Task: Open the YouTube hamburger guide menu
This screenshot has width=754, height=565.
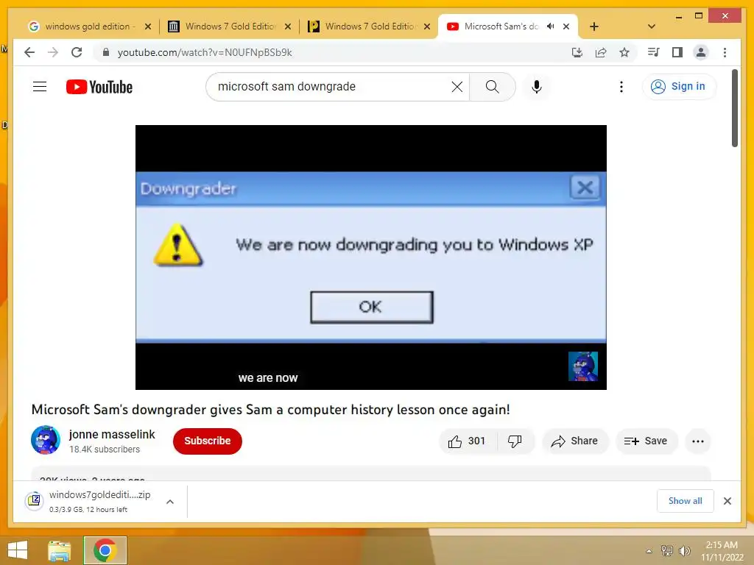Action: click(x=40, y=87)
